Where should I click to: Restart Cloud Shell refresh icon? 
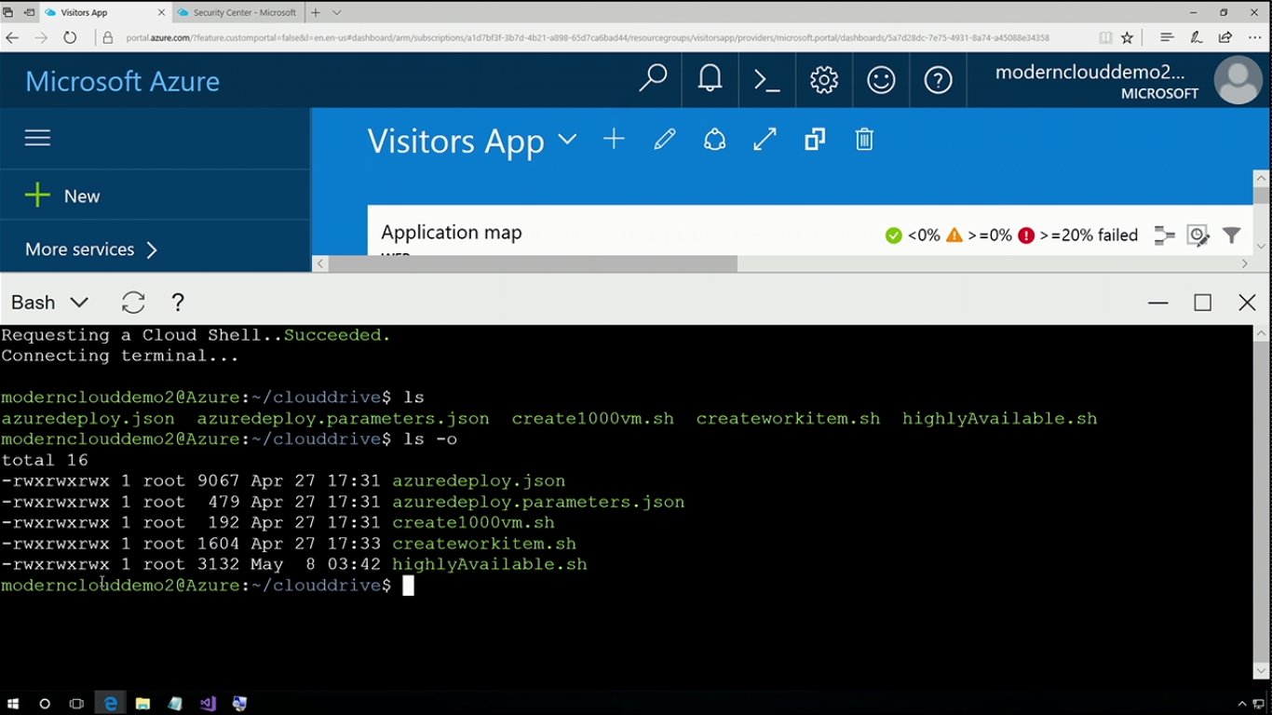(x=133, y=302)
